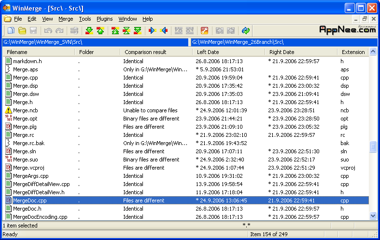Open the Help menu

click(147, 19)
